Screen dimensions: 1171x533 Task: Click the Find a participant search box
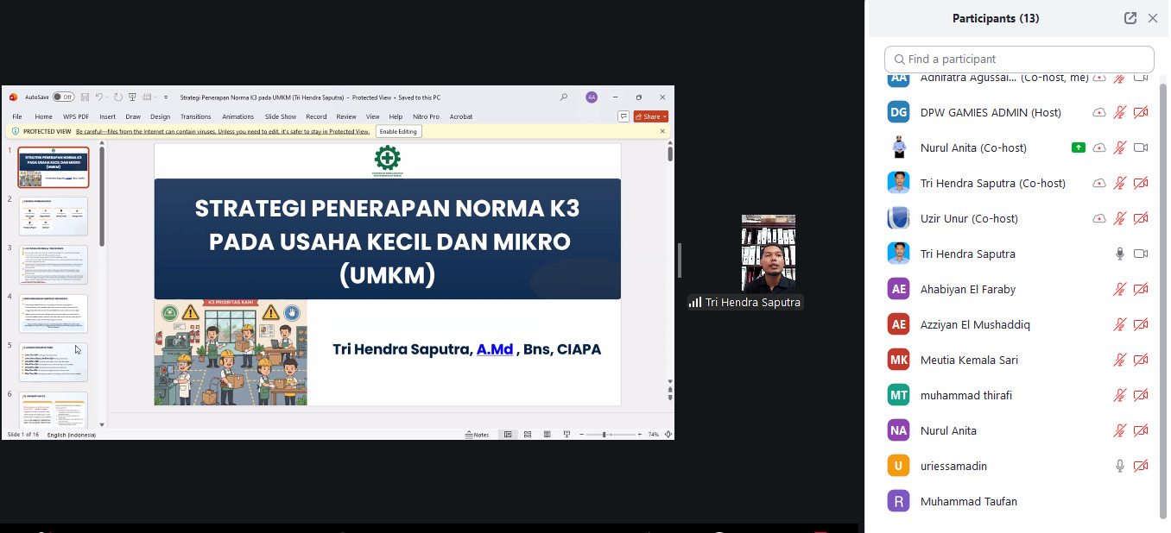pos(1019,60)
